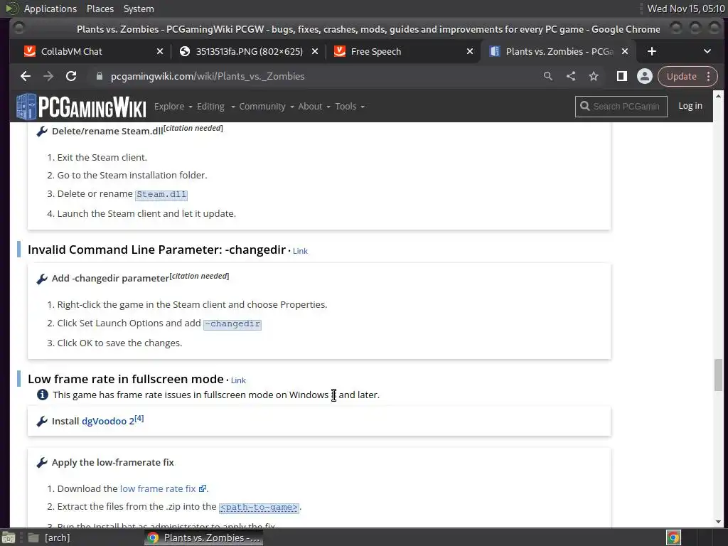This screenshot has width=728, height=546.
Task: Expand the Explore dropdown menu
Action: [x=173, y=107]
